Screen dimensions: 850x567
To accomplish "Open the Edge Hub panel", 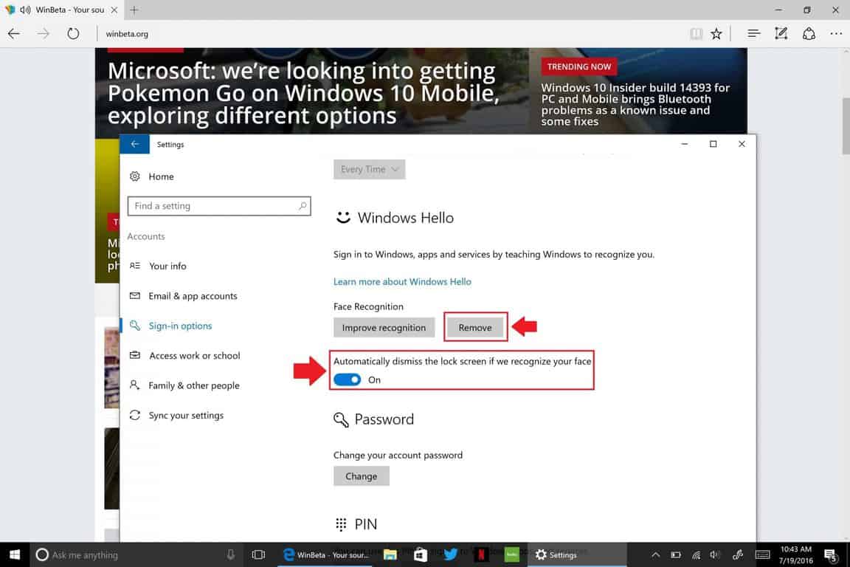I will 753,34.
